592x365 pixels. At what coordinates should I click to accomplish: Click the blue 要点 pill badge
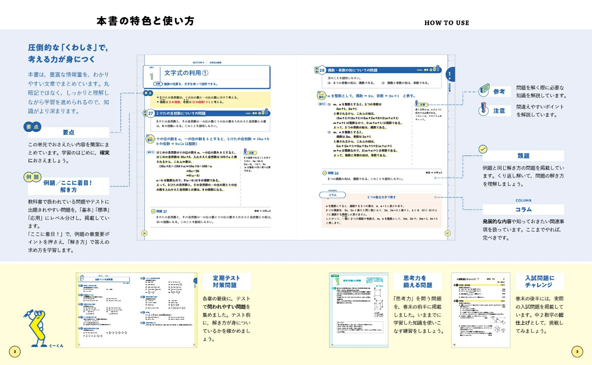(32, 127)
